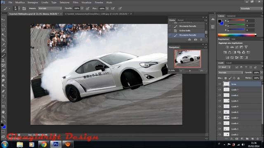Viewport: 264px width, 148px height.
Task: Select the Elliptical Marquee tool
Action: [x=3, y=25]
